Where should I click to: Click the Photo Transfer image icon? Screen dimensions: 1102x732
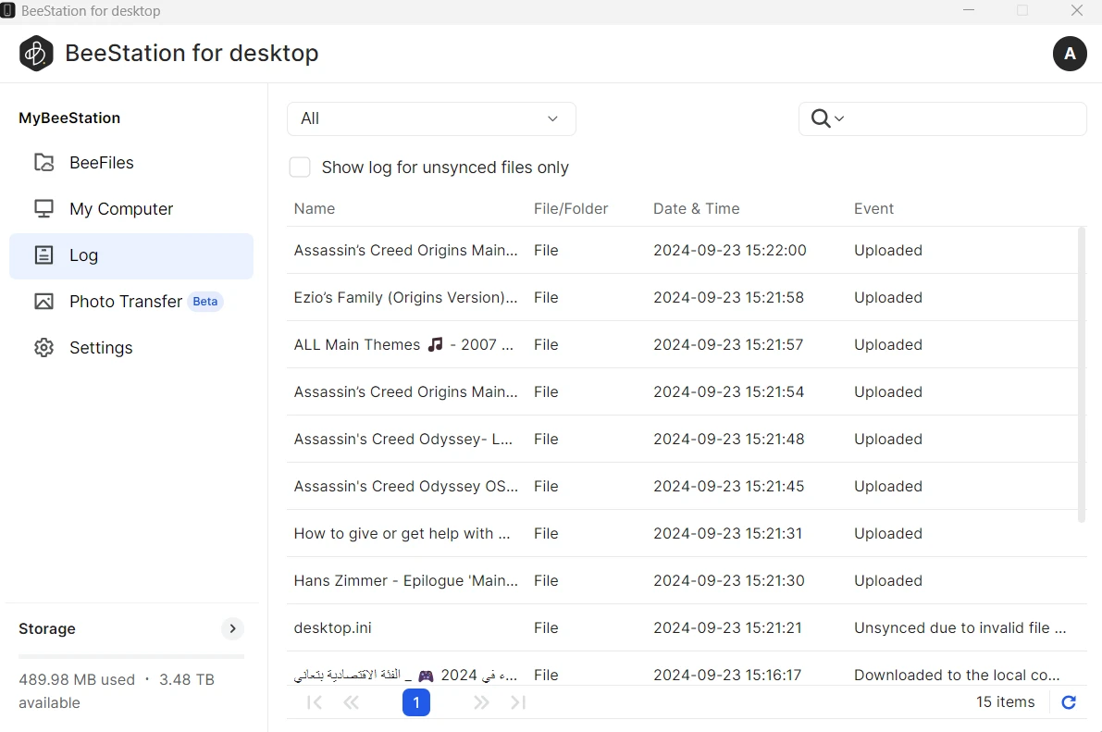(43, 302)
